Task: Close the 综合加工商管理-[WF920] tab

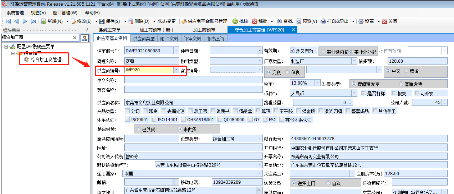Action: (293, 30)
